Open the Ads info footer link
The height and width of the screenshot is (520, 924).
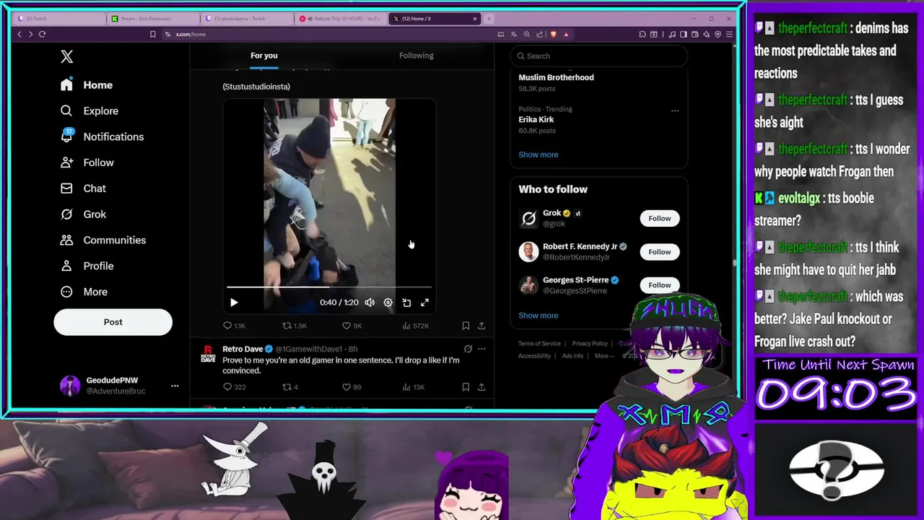(572, 356)
